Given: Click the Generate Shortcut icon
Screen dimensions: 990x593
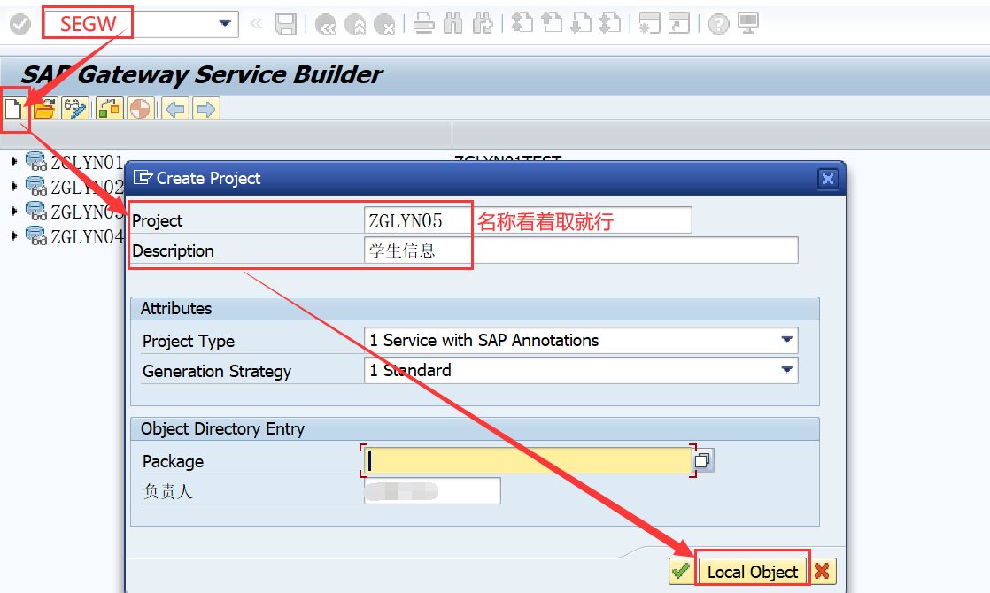Looking at the screenshot, I should (x=678, y=24).
